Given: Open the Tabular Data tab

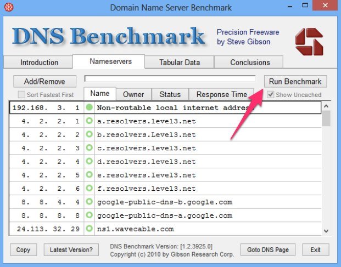Looking at the screenshot, I should [x=180, y=63].
